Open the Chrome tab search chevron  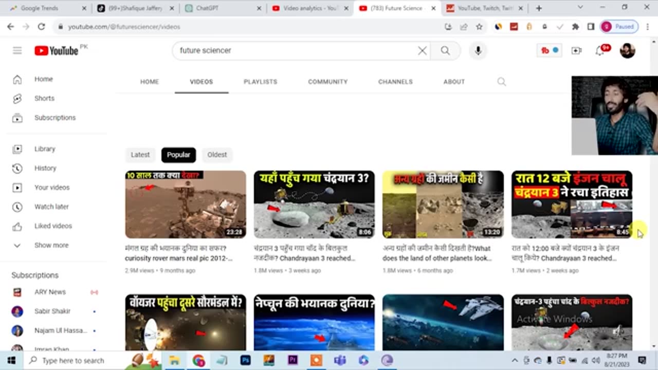click(x=581, y=7)
